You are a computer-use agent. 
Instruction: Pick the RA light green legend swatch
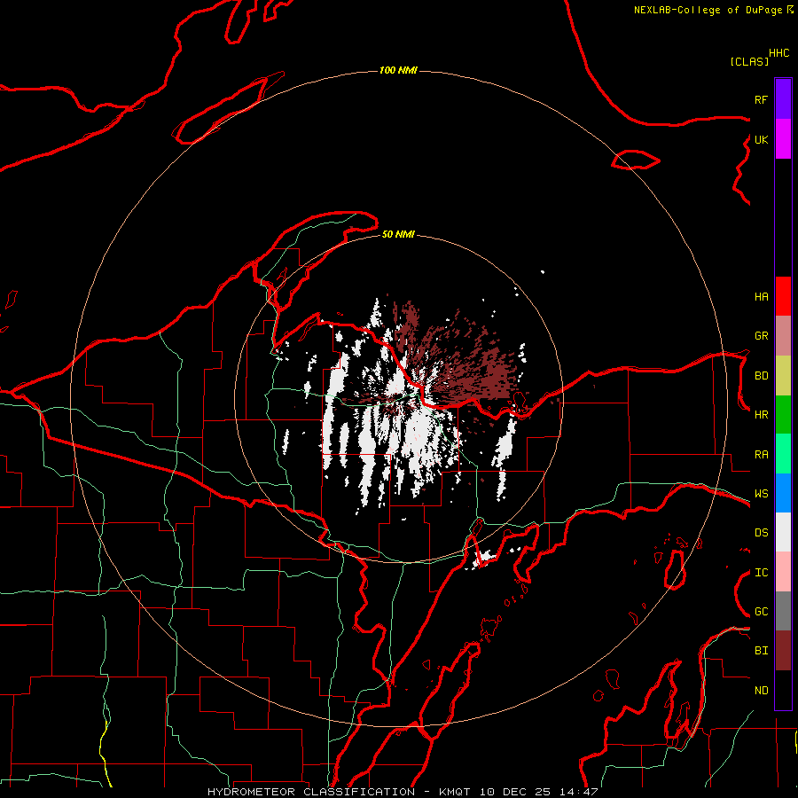783,454
